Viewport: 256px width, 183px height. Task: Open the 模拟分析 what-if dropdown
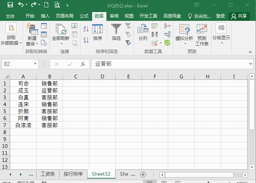(x=184, y=34)
